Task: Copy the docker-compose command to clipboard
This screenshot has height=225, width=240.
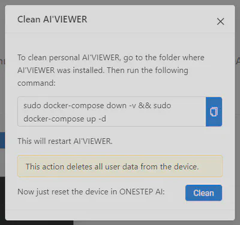Action: [x=214, y=112]
